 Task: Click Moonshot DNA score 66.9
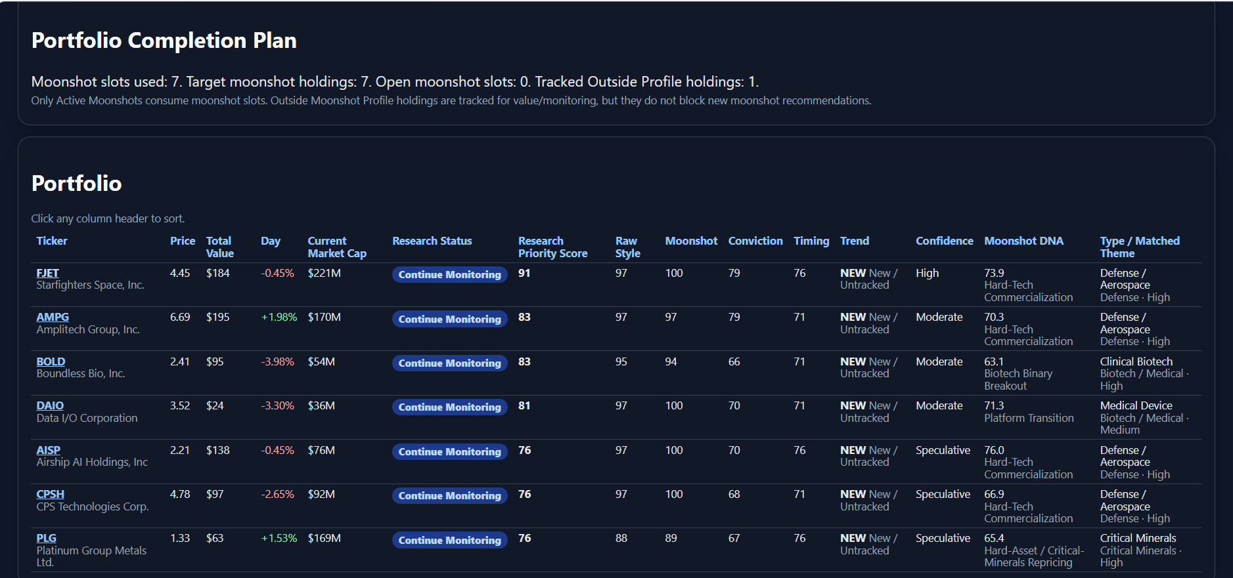pyautogui.click(x=994, y=494)
